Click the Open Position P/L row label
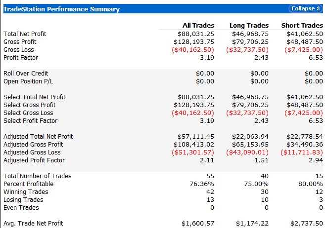 click(27, 81)
